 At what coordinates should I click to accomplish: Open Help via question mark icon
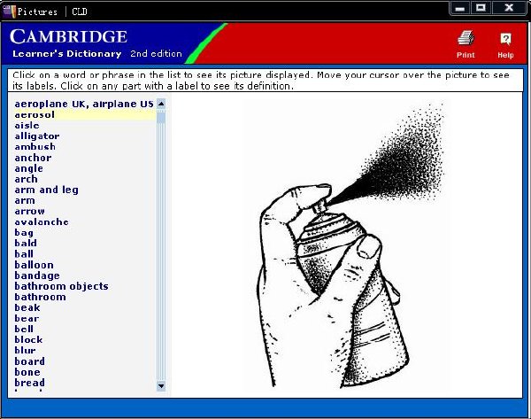(x=505, y=39)
